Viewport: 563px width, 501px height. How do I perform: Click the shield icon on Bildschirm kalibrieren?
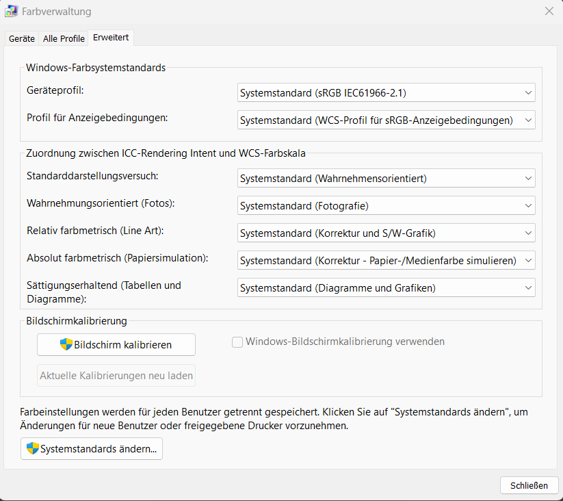tap(66, 344)
